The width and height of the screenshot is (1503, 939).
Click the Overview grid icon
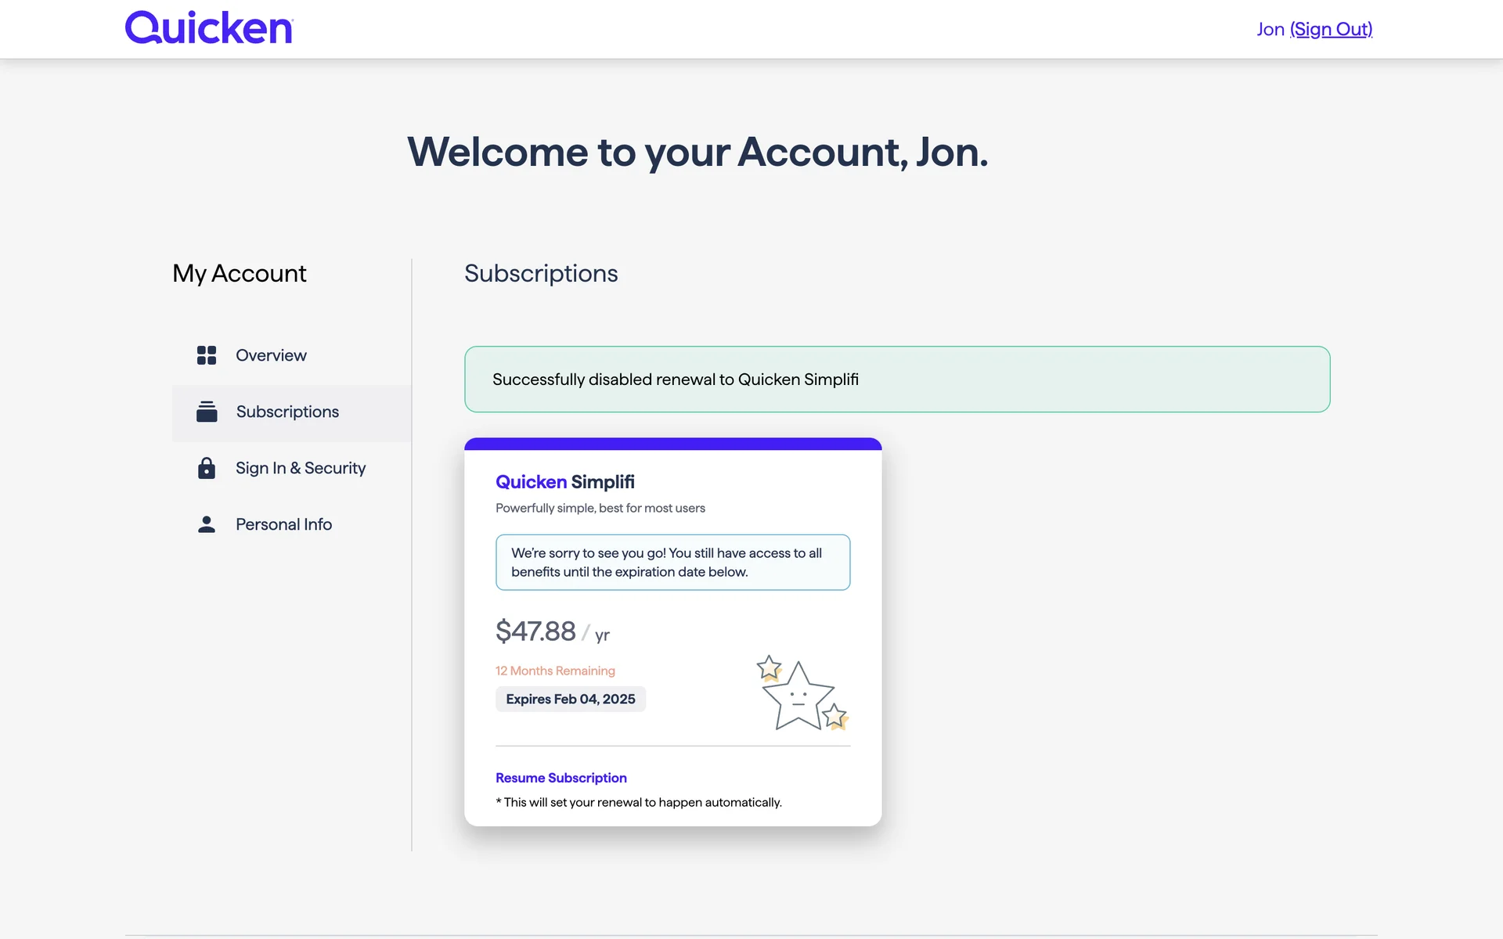click(207, 355)
